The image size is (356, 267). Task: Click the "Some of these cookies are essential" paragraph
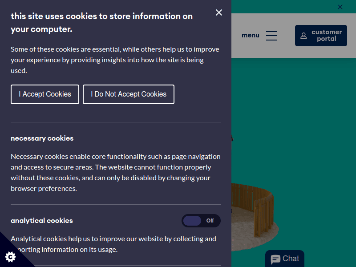[115, 60]
